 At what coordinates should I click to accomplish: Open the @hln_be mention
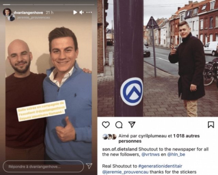coord(176,155)
